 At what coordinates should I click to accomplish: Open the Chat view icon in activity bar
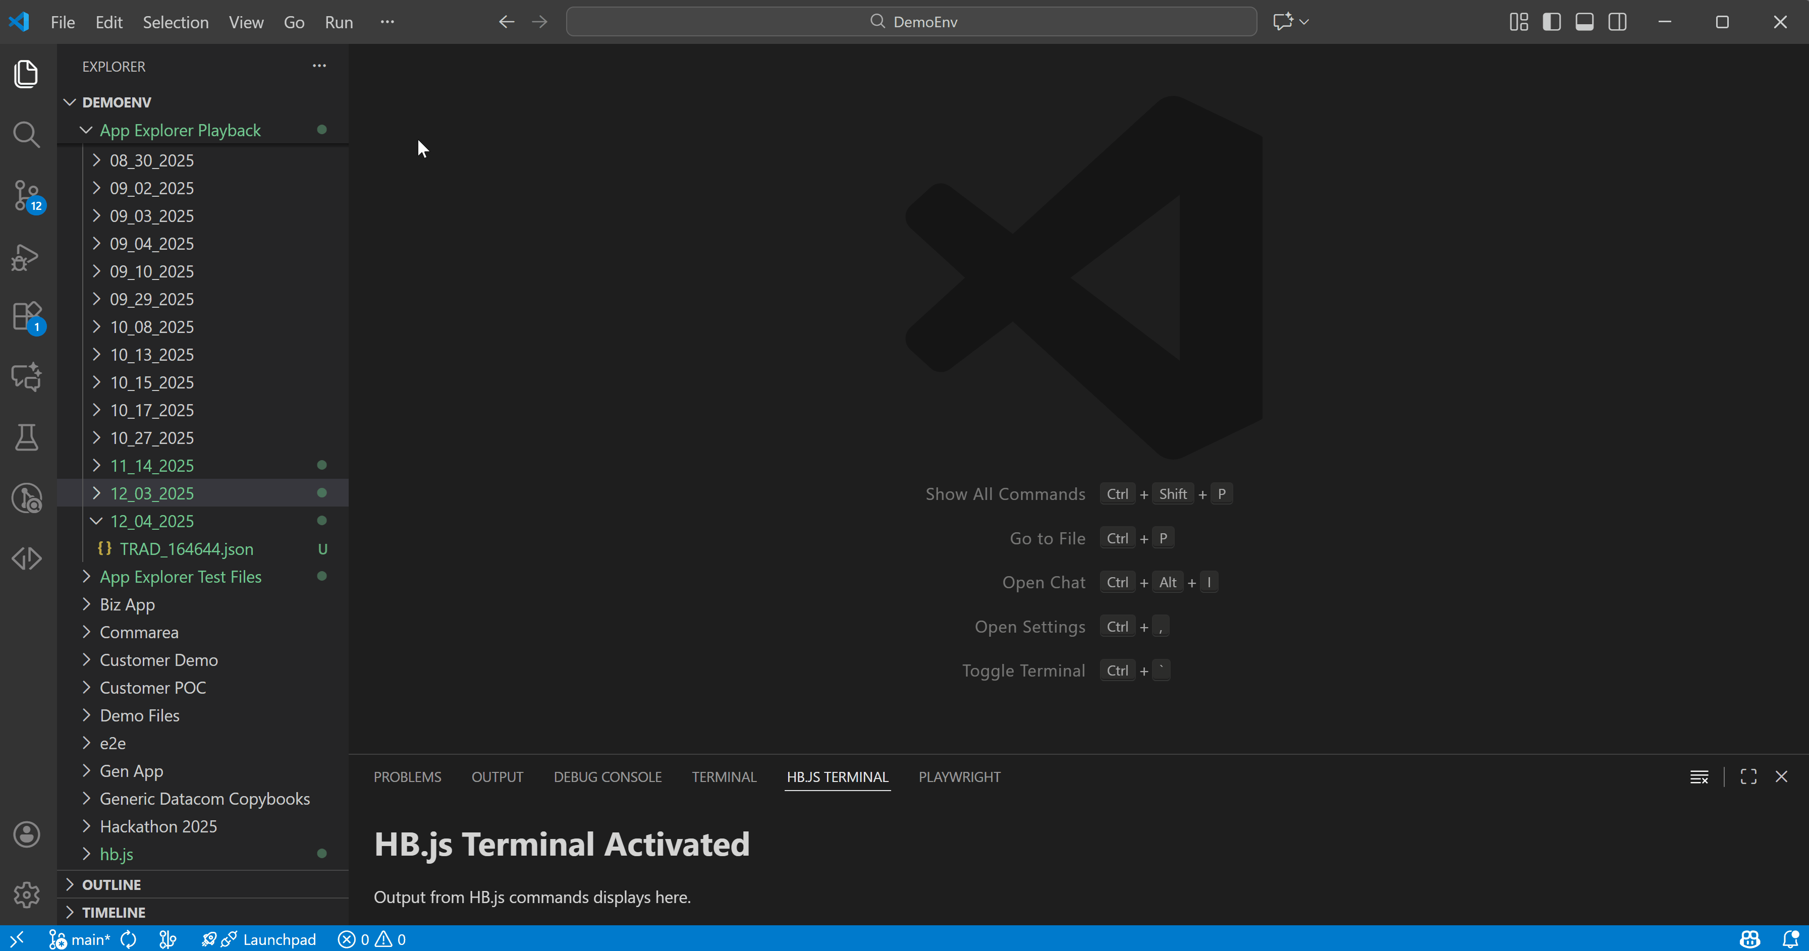click(27, 377)
